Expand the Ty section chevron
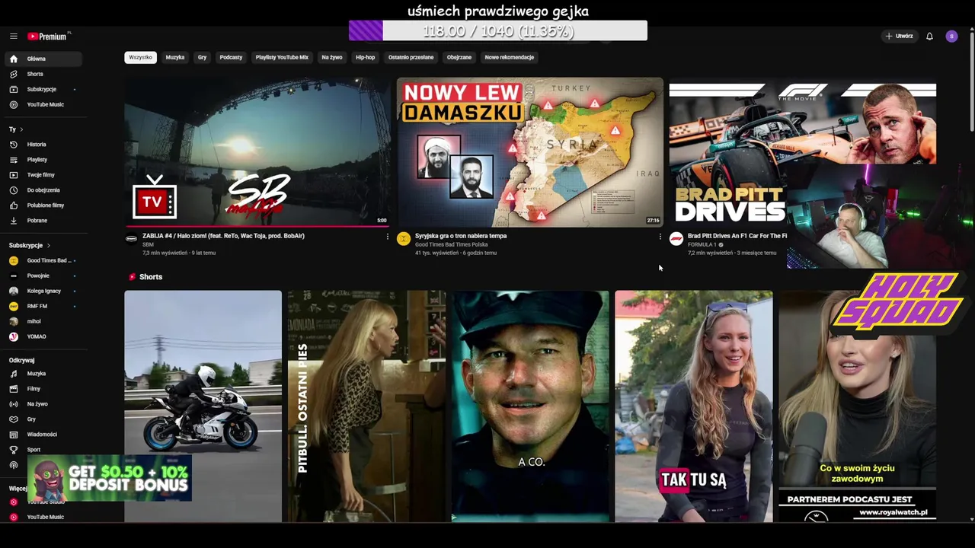This screenshot has width=975, height=548. point(21,129)
